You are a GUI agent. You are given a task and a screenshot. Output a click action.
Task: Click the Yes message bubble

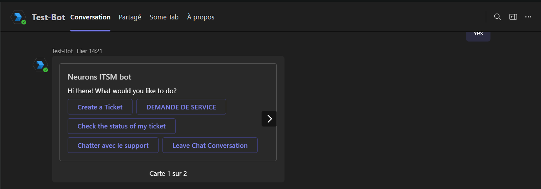[478, 34]
